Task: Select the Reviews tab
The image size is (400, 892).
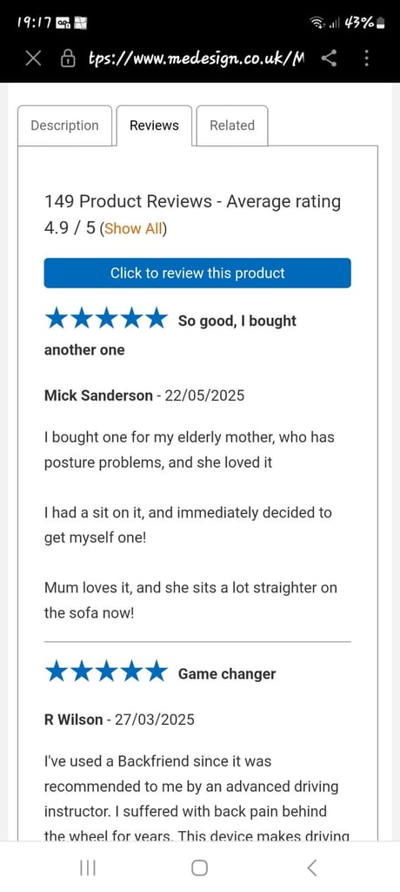Action: [x=154, y=125]
